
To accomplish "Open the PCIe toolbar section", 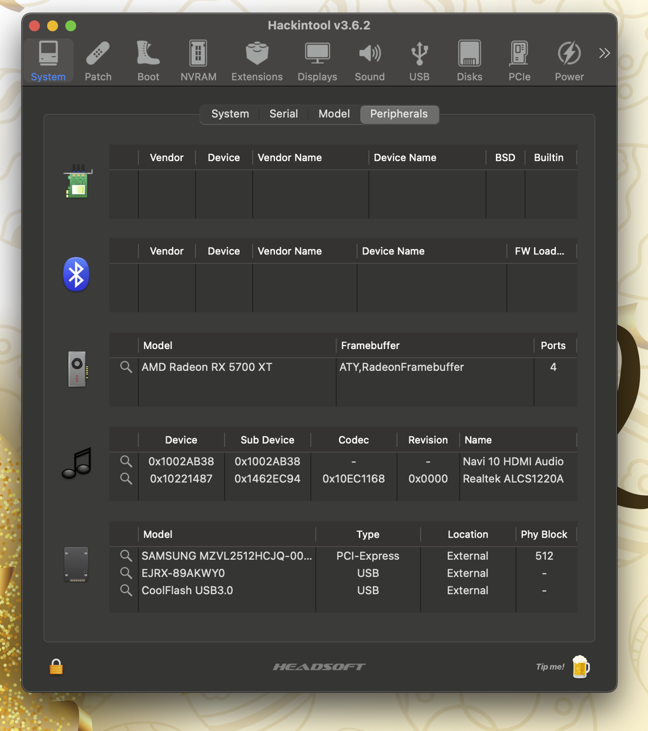I will [519, 61].
